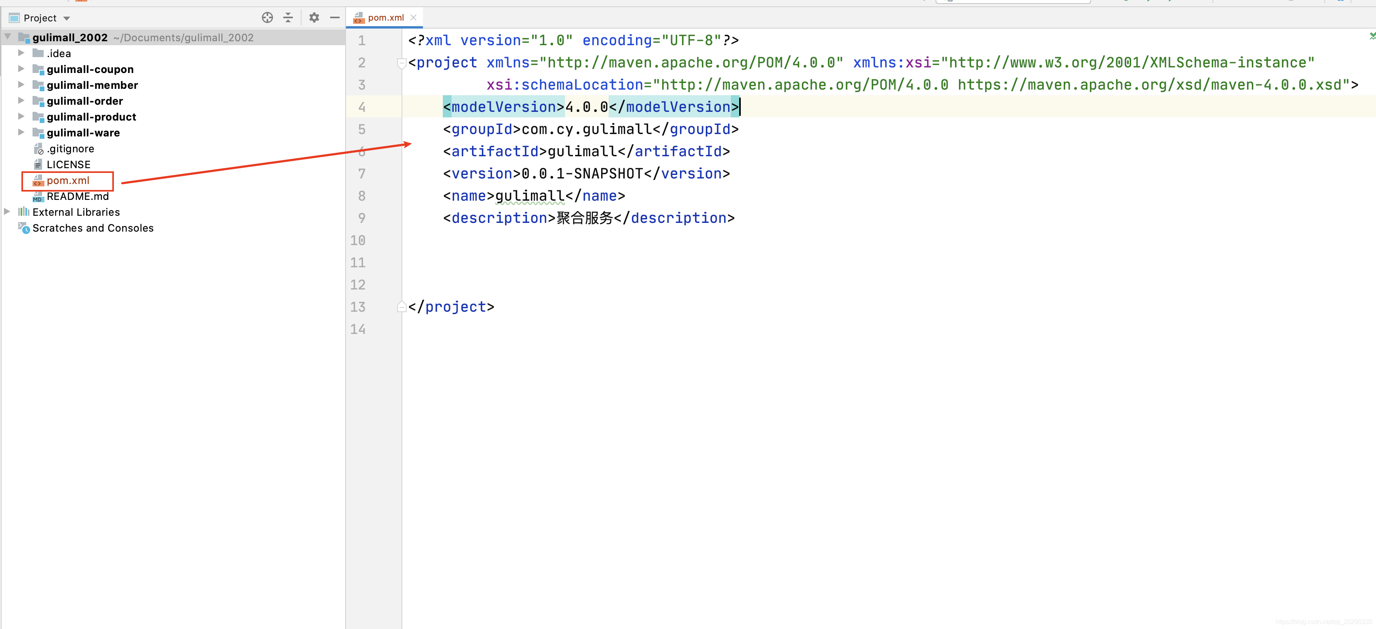This screenshot has height=629, width=1376.
Task: Click the xsi:schemaLocation attribute
Action: tap(565, 85)
